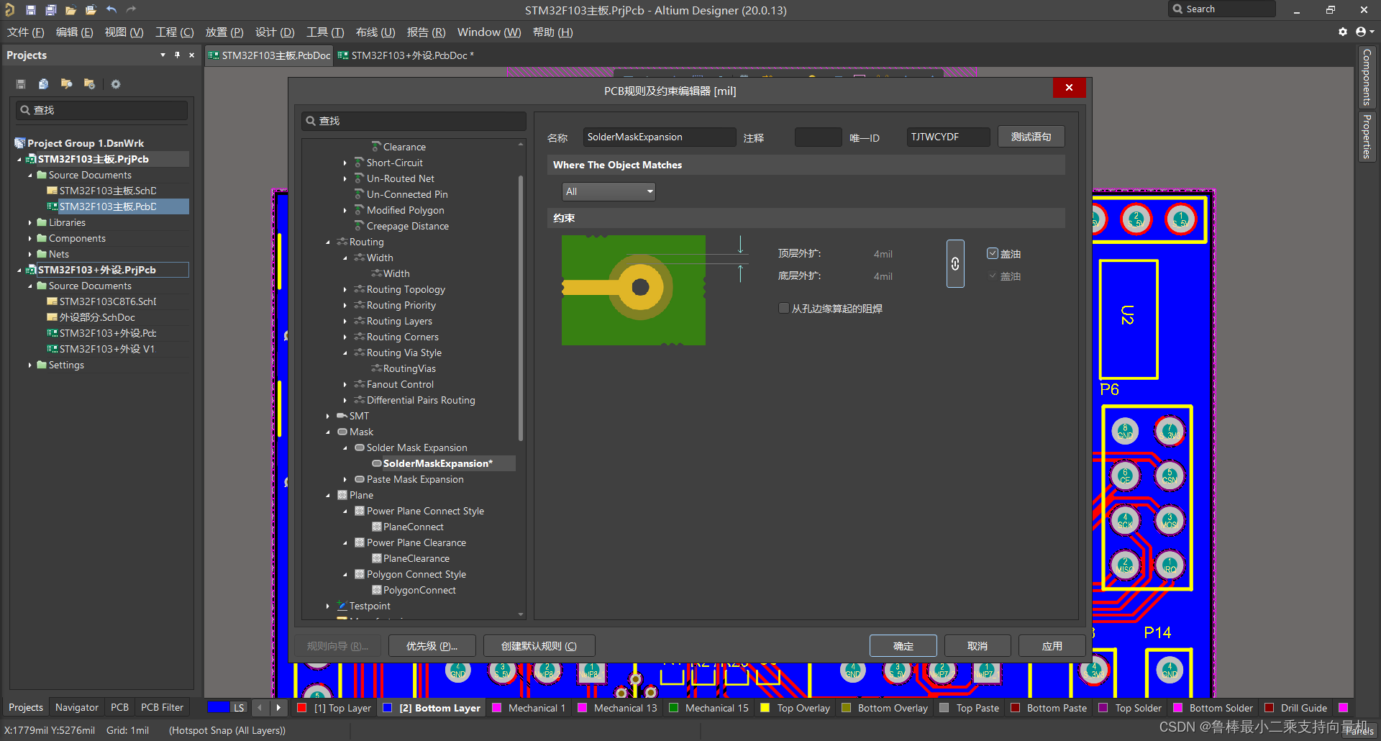This screenshot has width=1381, height=741.
Task: Click the Redo arrow icon
Action: click(131, 10)
